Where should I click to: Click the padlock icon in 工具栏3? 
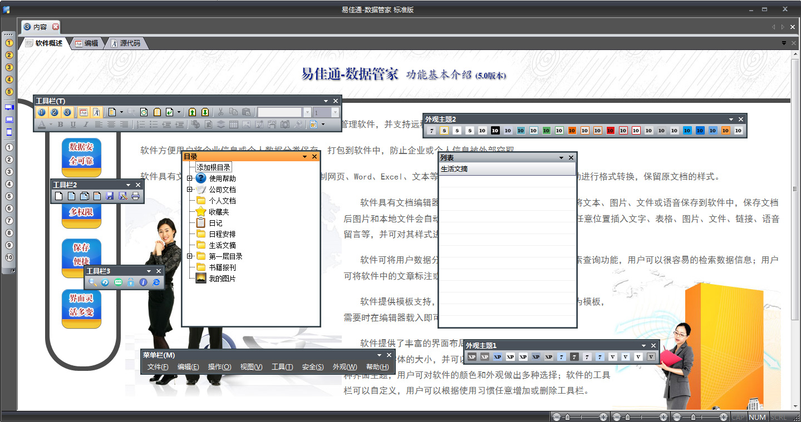131,282
